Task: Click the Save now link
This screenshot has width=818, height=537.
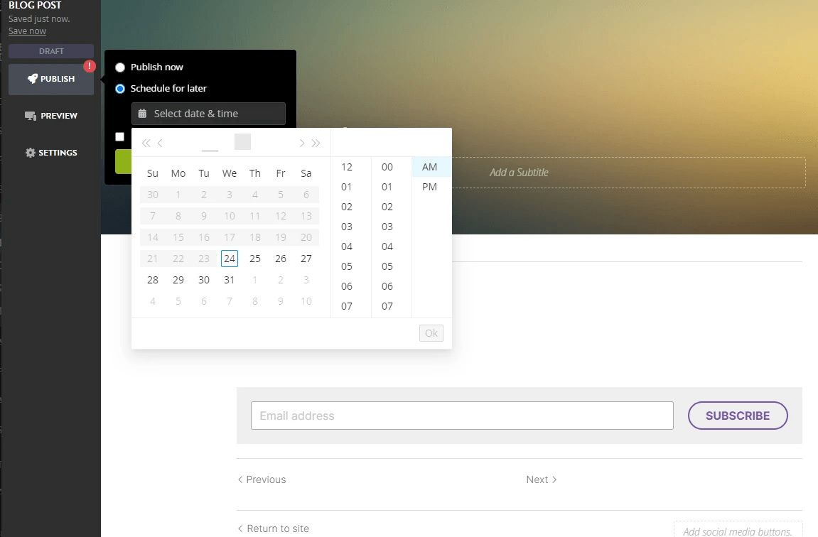Action: coord(27,31)
